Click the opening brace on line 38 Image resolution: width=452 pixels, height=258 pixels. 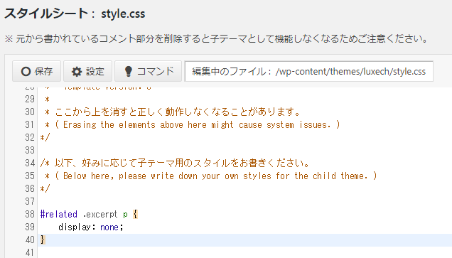click(135, 214)
